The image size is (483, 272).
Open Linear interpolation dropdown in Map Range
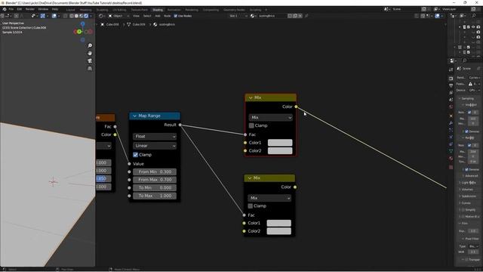tap(155, 146)
